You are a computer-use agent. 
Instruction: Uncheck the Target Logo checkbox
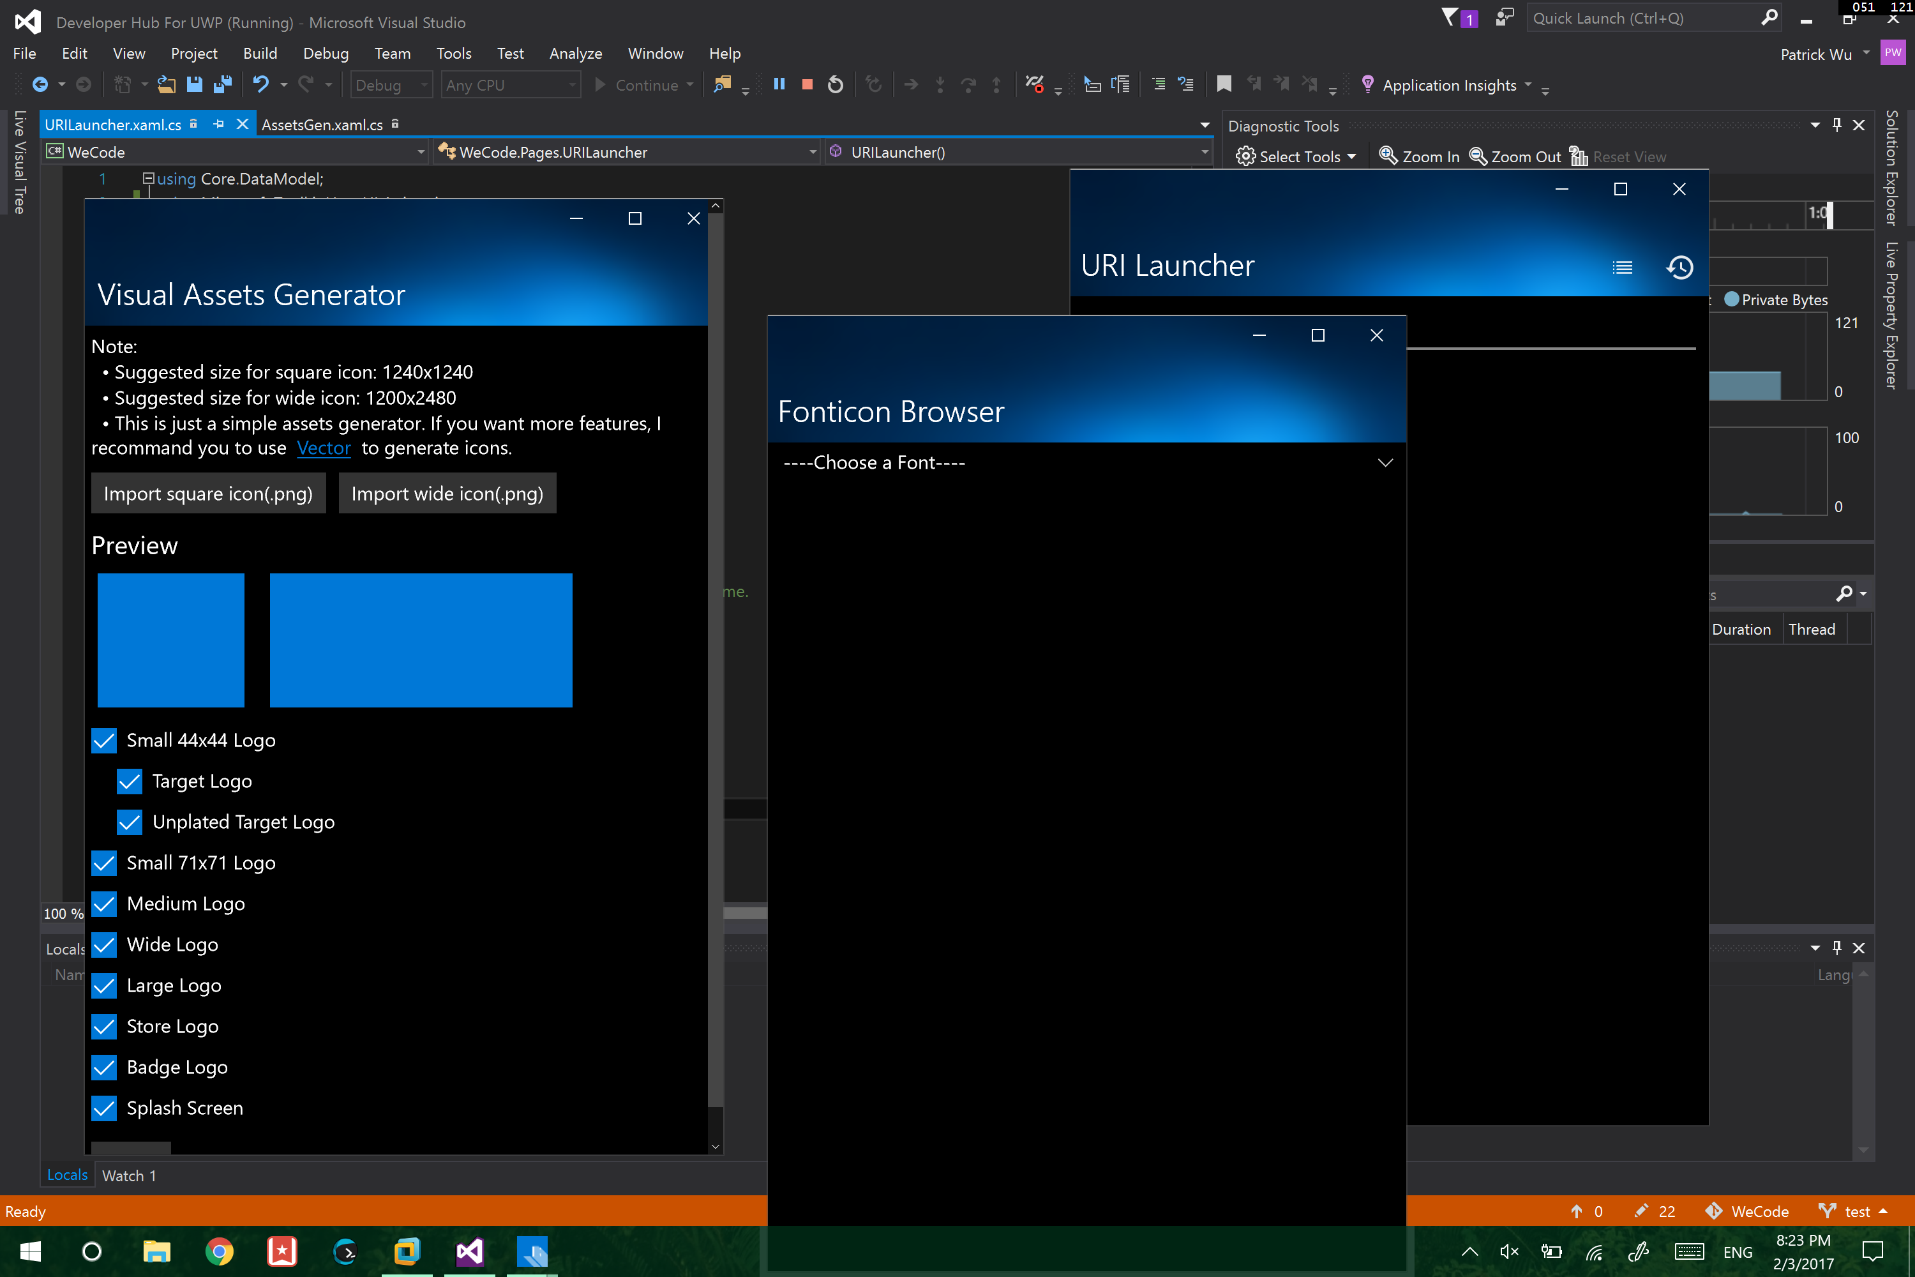130,781
